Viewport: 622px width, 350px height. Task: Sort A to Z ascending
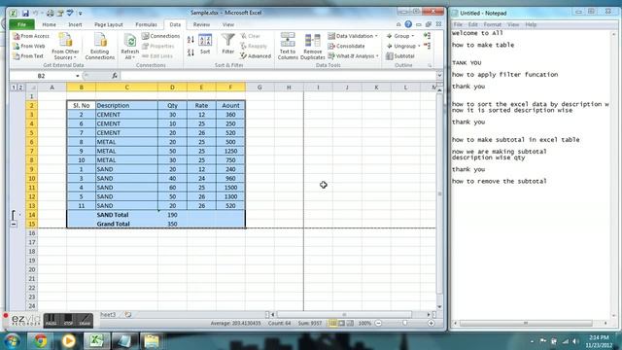tap(190, 40)
